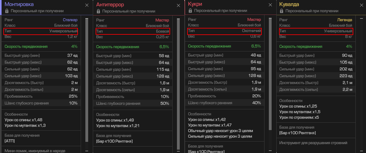Image resolution: width=366 pixels, height=153 pixels.
Task: Select Тип Боевой row in Антитеррор
Action: click(x=133, y=32)
